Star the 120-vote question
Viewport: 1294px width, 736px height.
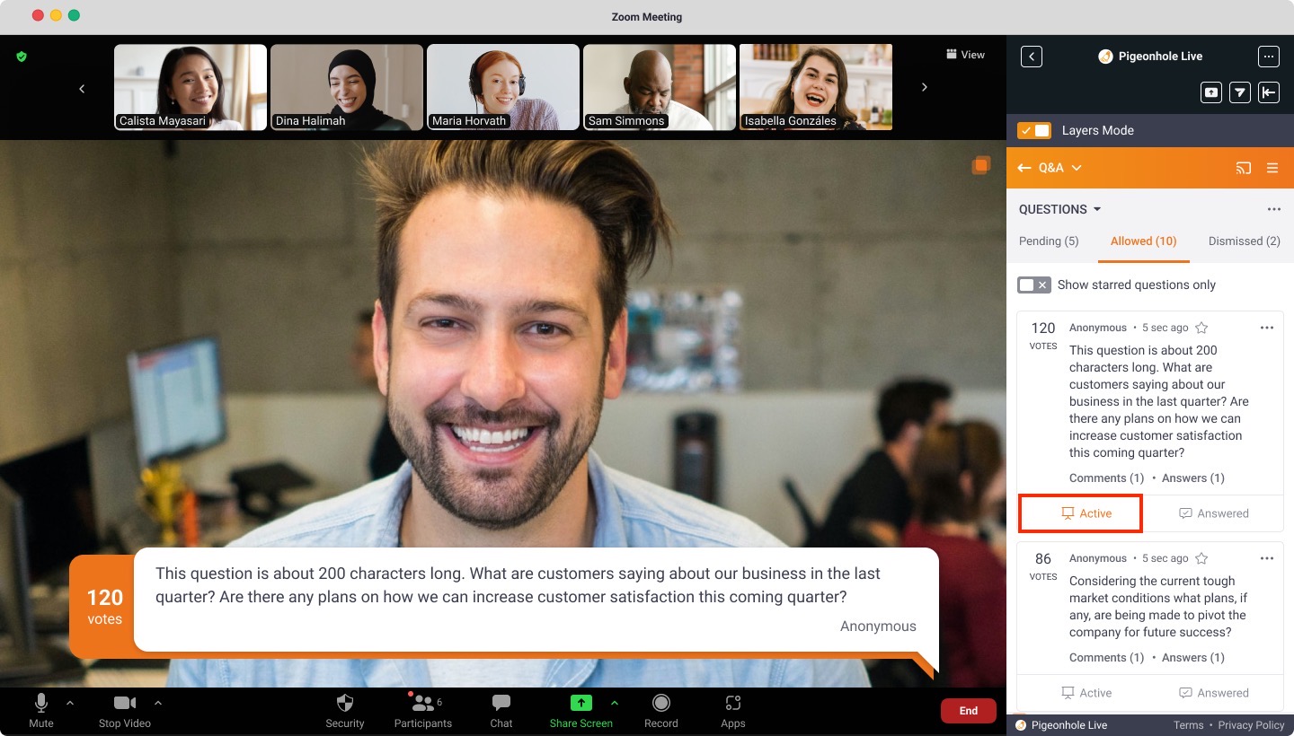tap(1201, 328)
